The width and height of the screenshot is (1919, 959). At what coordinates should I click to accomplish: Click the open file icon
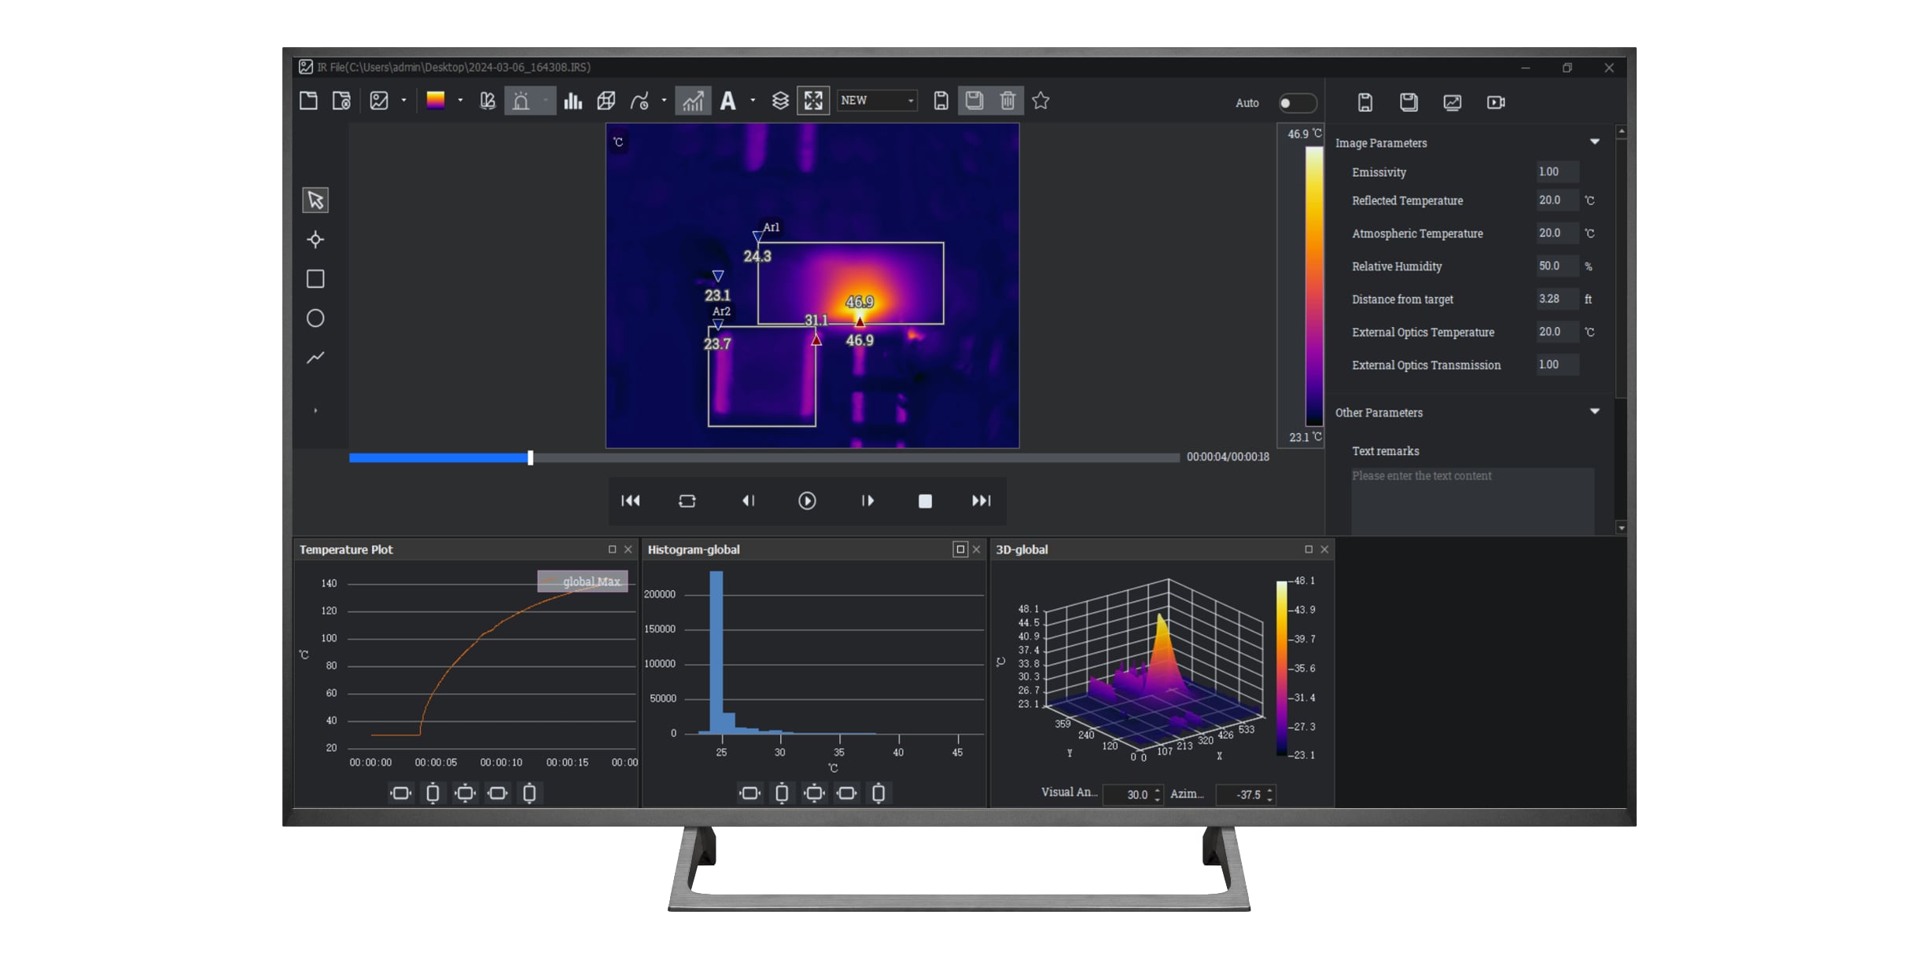click(x=308, y=101)
